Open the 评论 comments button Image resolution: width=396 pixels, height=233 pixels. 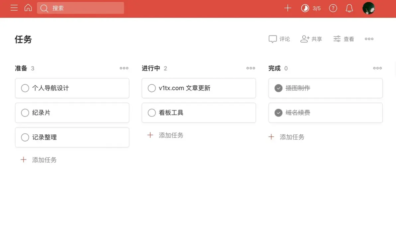(x=279, y=39)
